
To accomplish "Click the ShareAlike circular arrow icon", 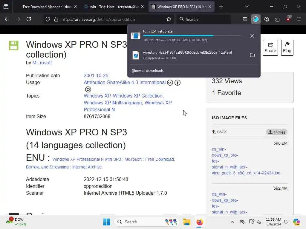I will coord(88,89).
